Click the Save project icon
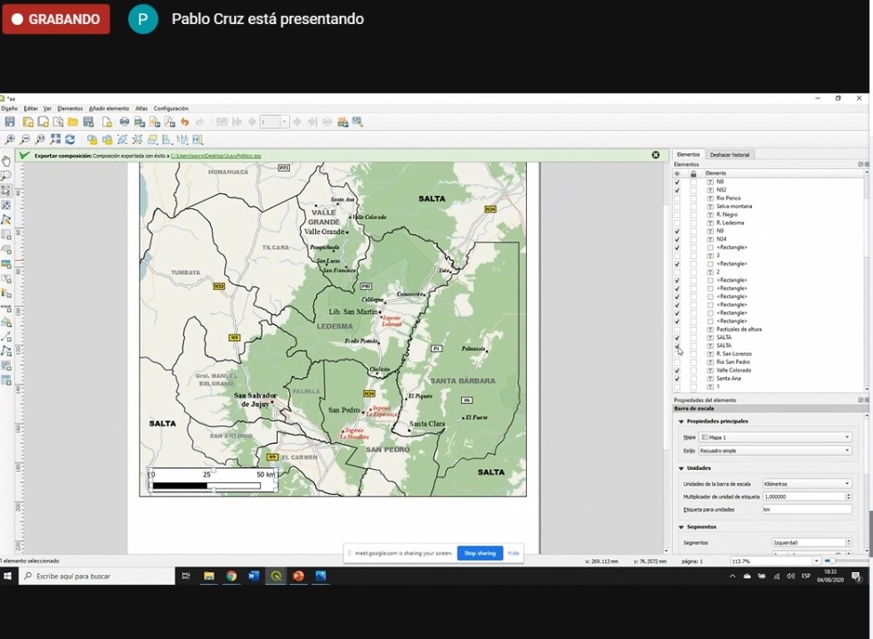The height and width of the screenshot is (639, 873). coord(10,122)
